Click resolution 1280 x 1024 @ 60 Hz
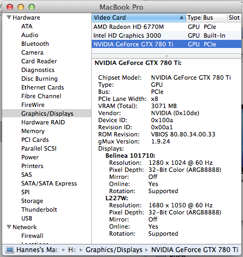Viewport: 243px width, 257px height. [x=181, y=163]
